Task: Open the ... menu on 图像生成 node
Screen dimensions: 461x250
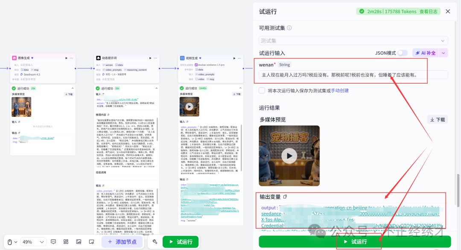Action: click(x=72, y=58)
